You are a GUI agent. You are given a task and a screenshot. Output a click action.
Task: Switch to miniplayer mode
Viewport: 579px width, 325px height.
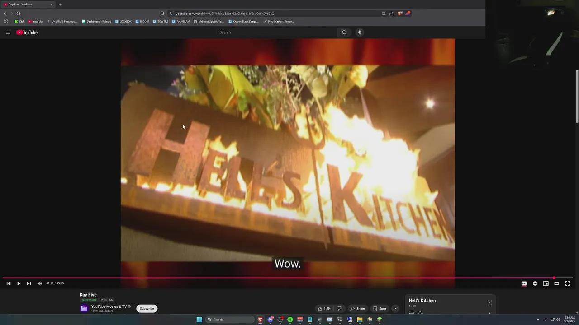546,283
